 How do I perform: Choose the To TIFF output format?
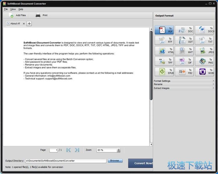click(164, 61)
